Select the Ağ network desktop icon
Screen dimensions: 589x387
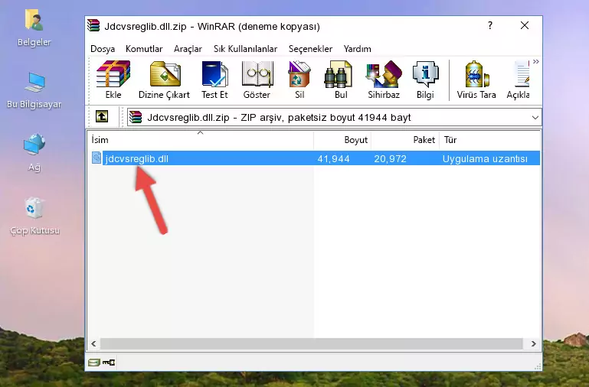point(34,152)
